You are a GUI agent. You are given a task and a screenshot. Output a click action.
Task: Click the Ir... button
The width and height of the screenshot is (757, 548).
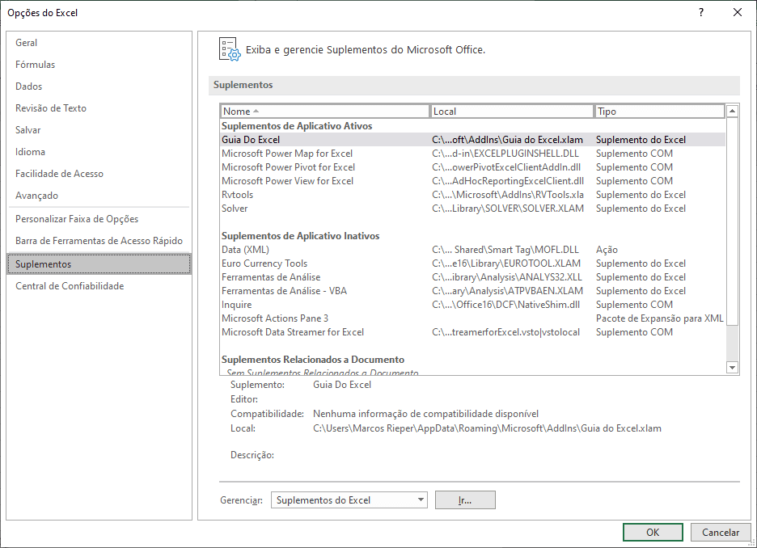pyautogui.click(x=465, y=500)
